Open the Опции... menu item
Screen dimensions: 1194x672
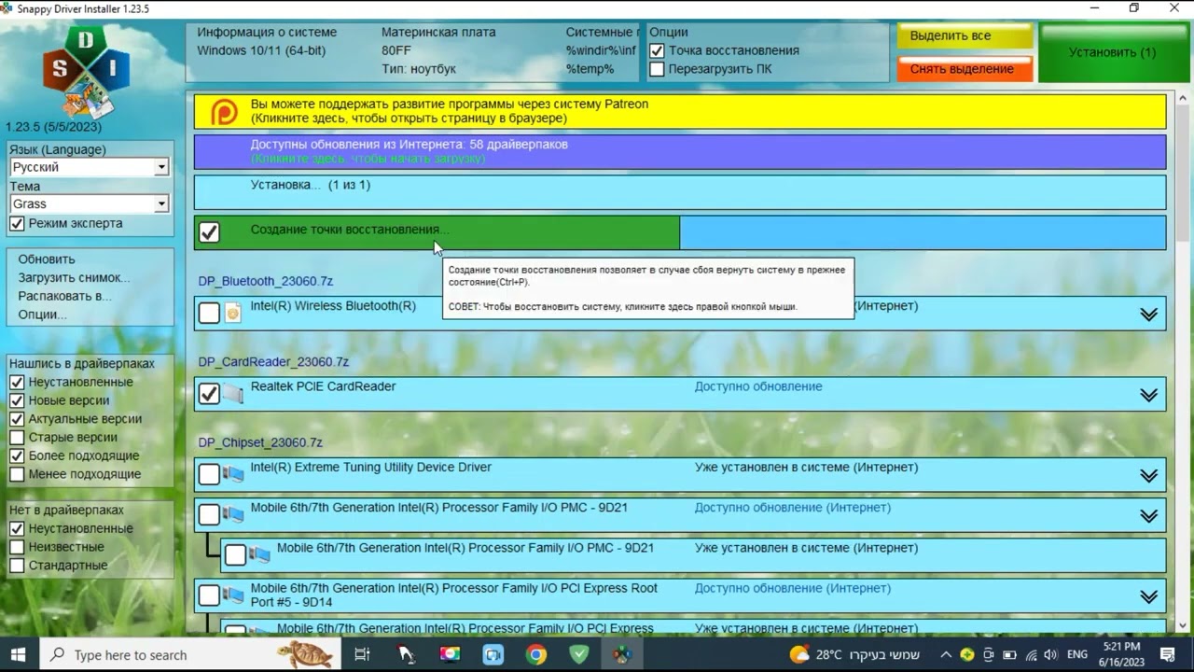(42, 315)
